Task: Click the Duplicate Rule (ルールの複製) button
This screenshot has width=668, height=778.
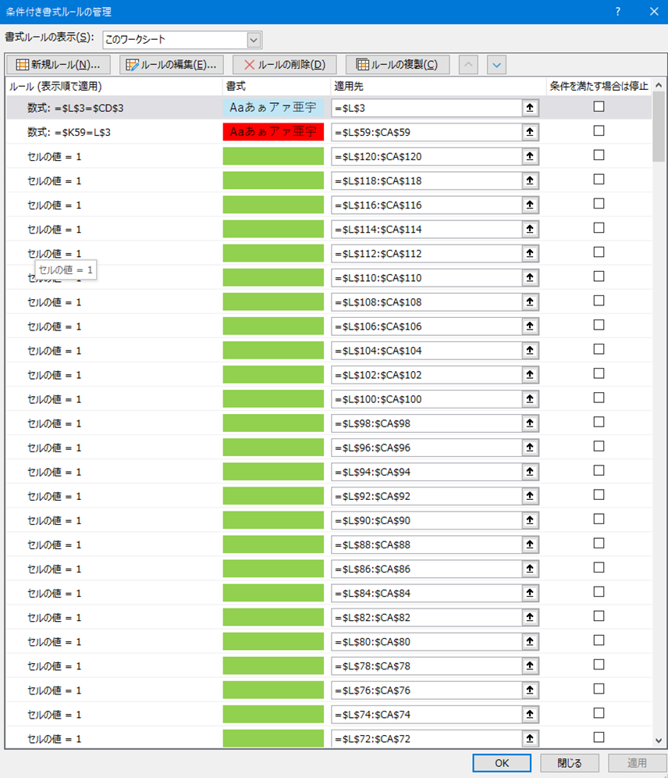Action: click(397, 65)
